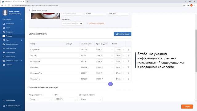Open Продажи section in sidebar
Viewport: 197px width, 111px height.
[x=9, y=32]
